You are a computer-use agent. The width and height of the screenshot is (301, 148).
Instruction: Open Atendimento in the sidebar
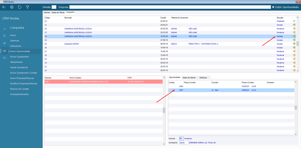click(x=16, y=62)
